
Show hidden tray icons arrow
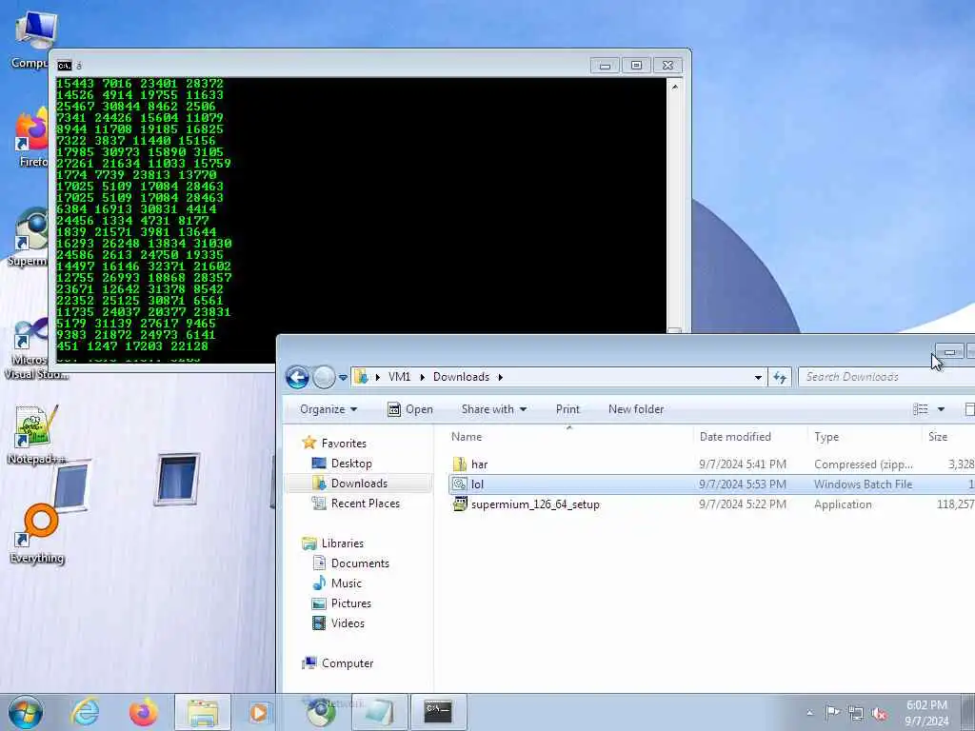point(809,713)
